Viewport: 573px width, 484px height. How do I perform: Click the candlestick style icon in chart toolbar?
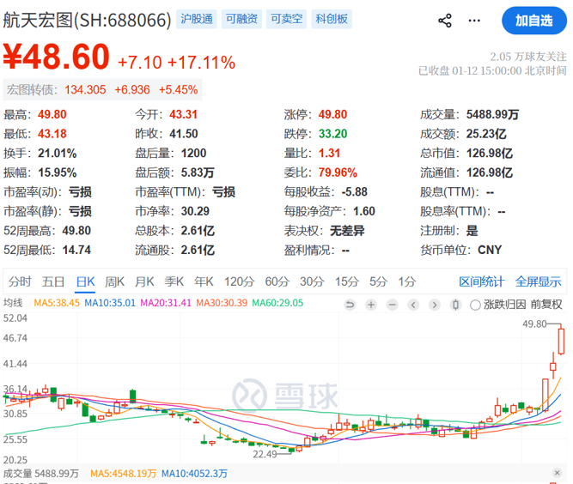(456, 304)
